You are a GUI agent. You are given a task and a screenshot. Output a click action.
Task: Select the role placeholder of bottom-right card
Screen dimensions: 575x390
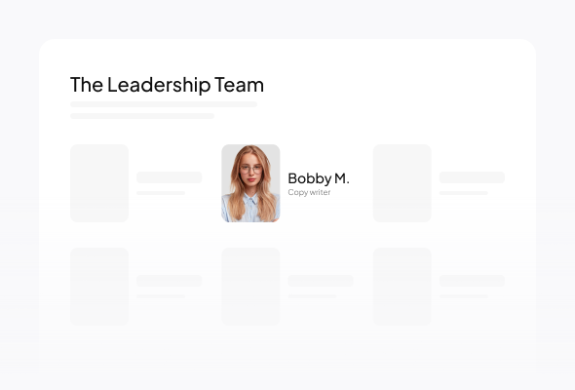point(464,296)
